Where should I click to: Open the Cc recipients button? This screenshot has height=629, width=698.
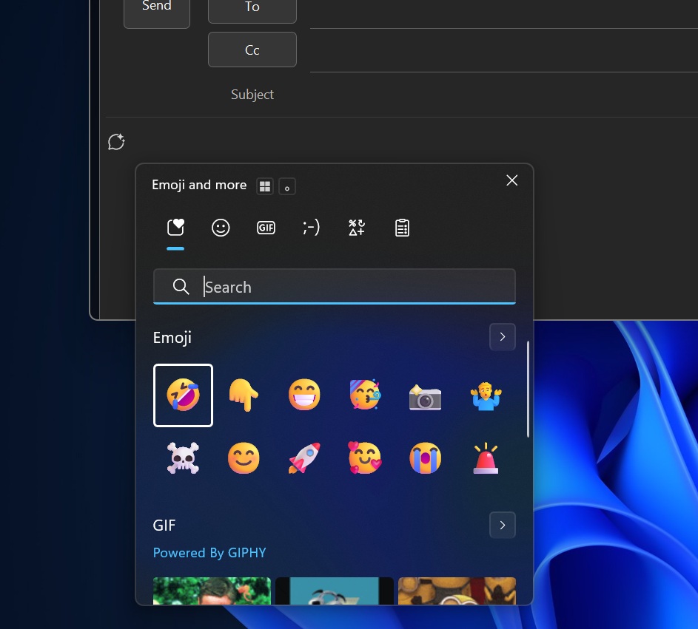252,50
